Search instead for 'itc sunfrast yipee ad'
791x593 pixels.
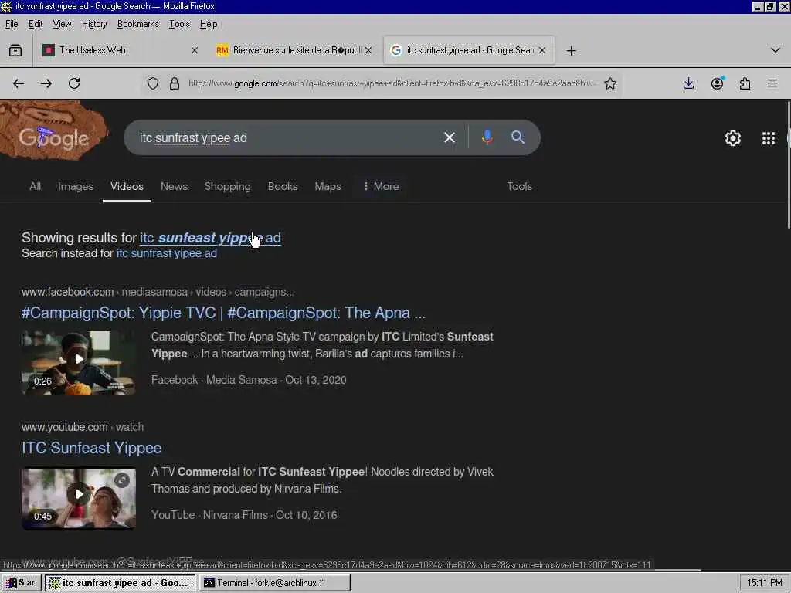167,253
